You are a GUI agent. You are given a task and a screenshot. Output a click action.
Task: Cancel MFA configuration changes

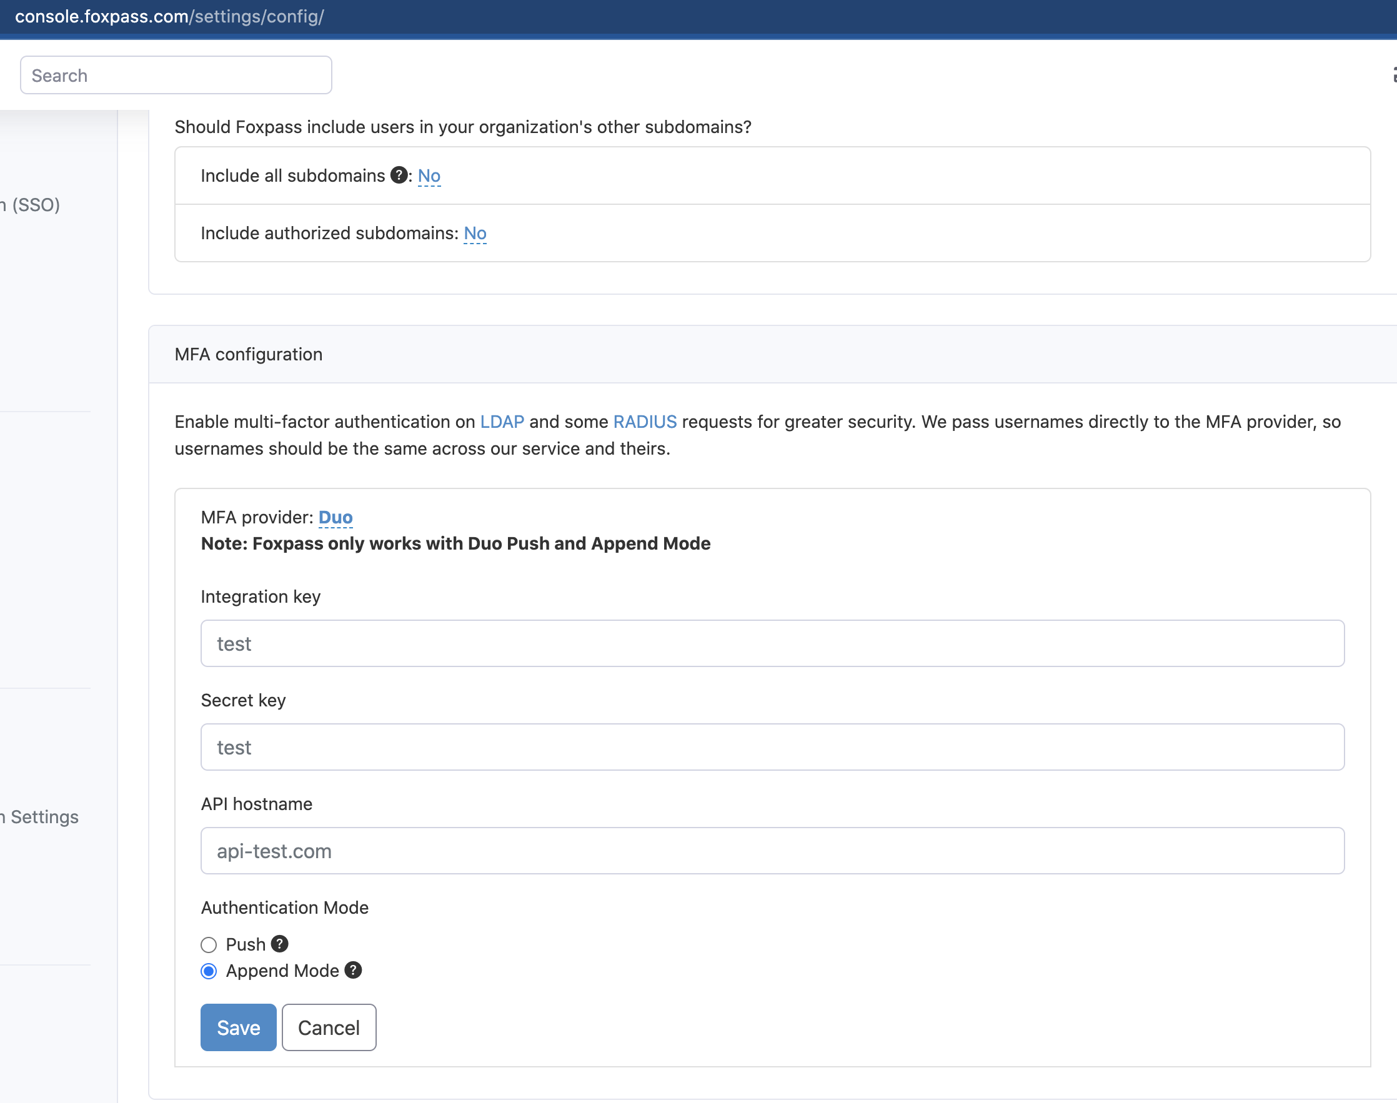tap(328, 1027)
